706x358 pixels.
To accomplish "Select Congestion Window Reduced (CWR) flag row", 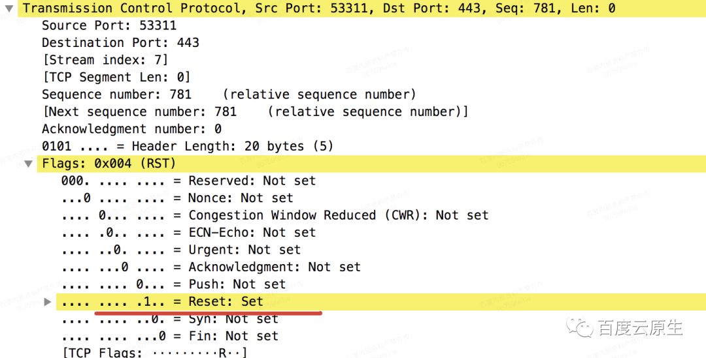I will coord(275,216).
